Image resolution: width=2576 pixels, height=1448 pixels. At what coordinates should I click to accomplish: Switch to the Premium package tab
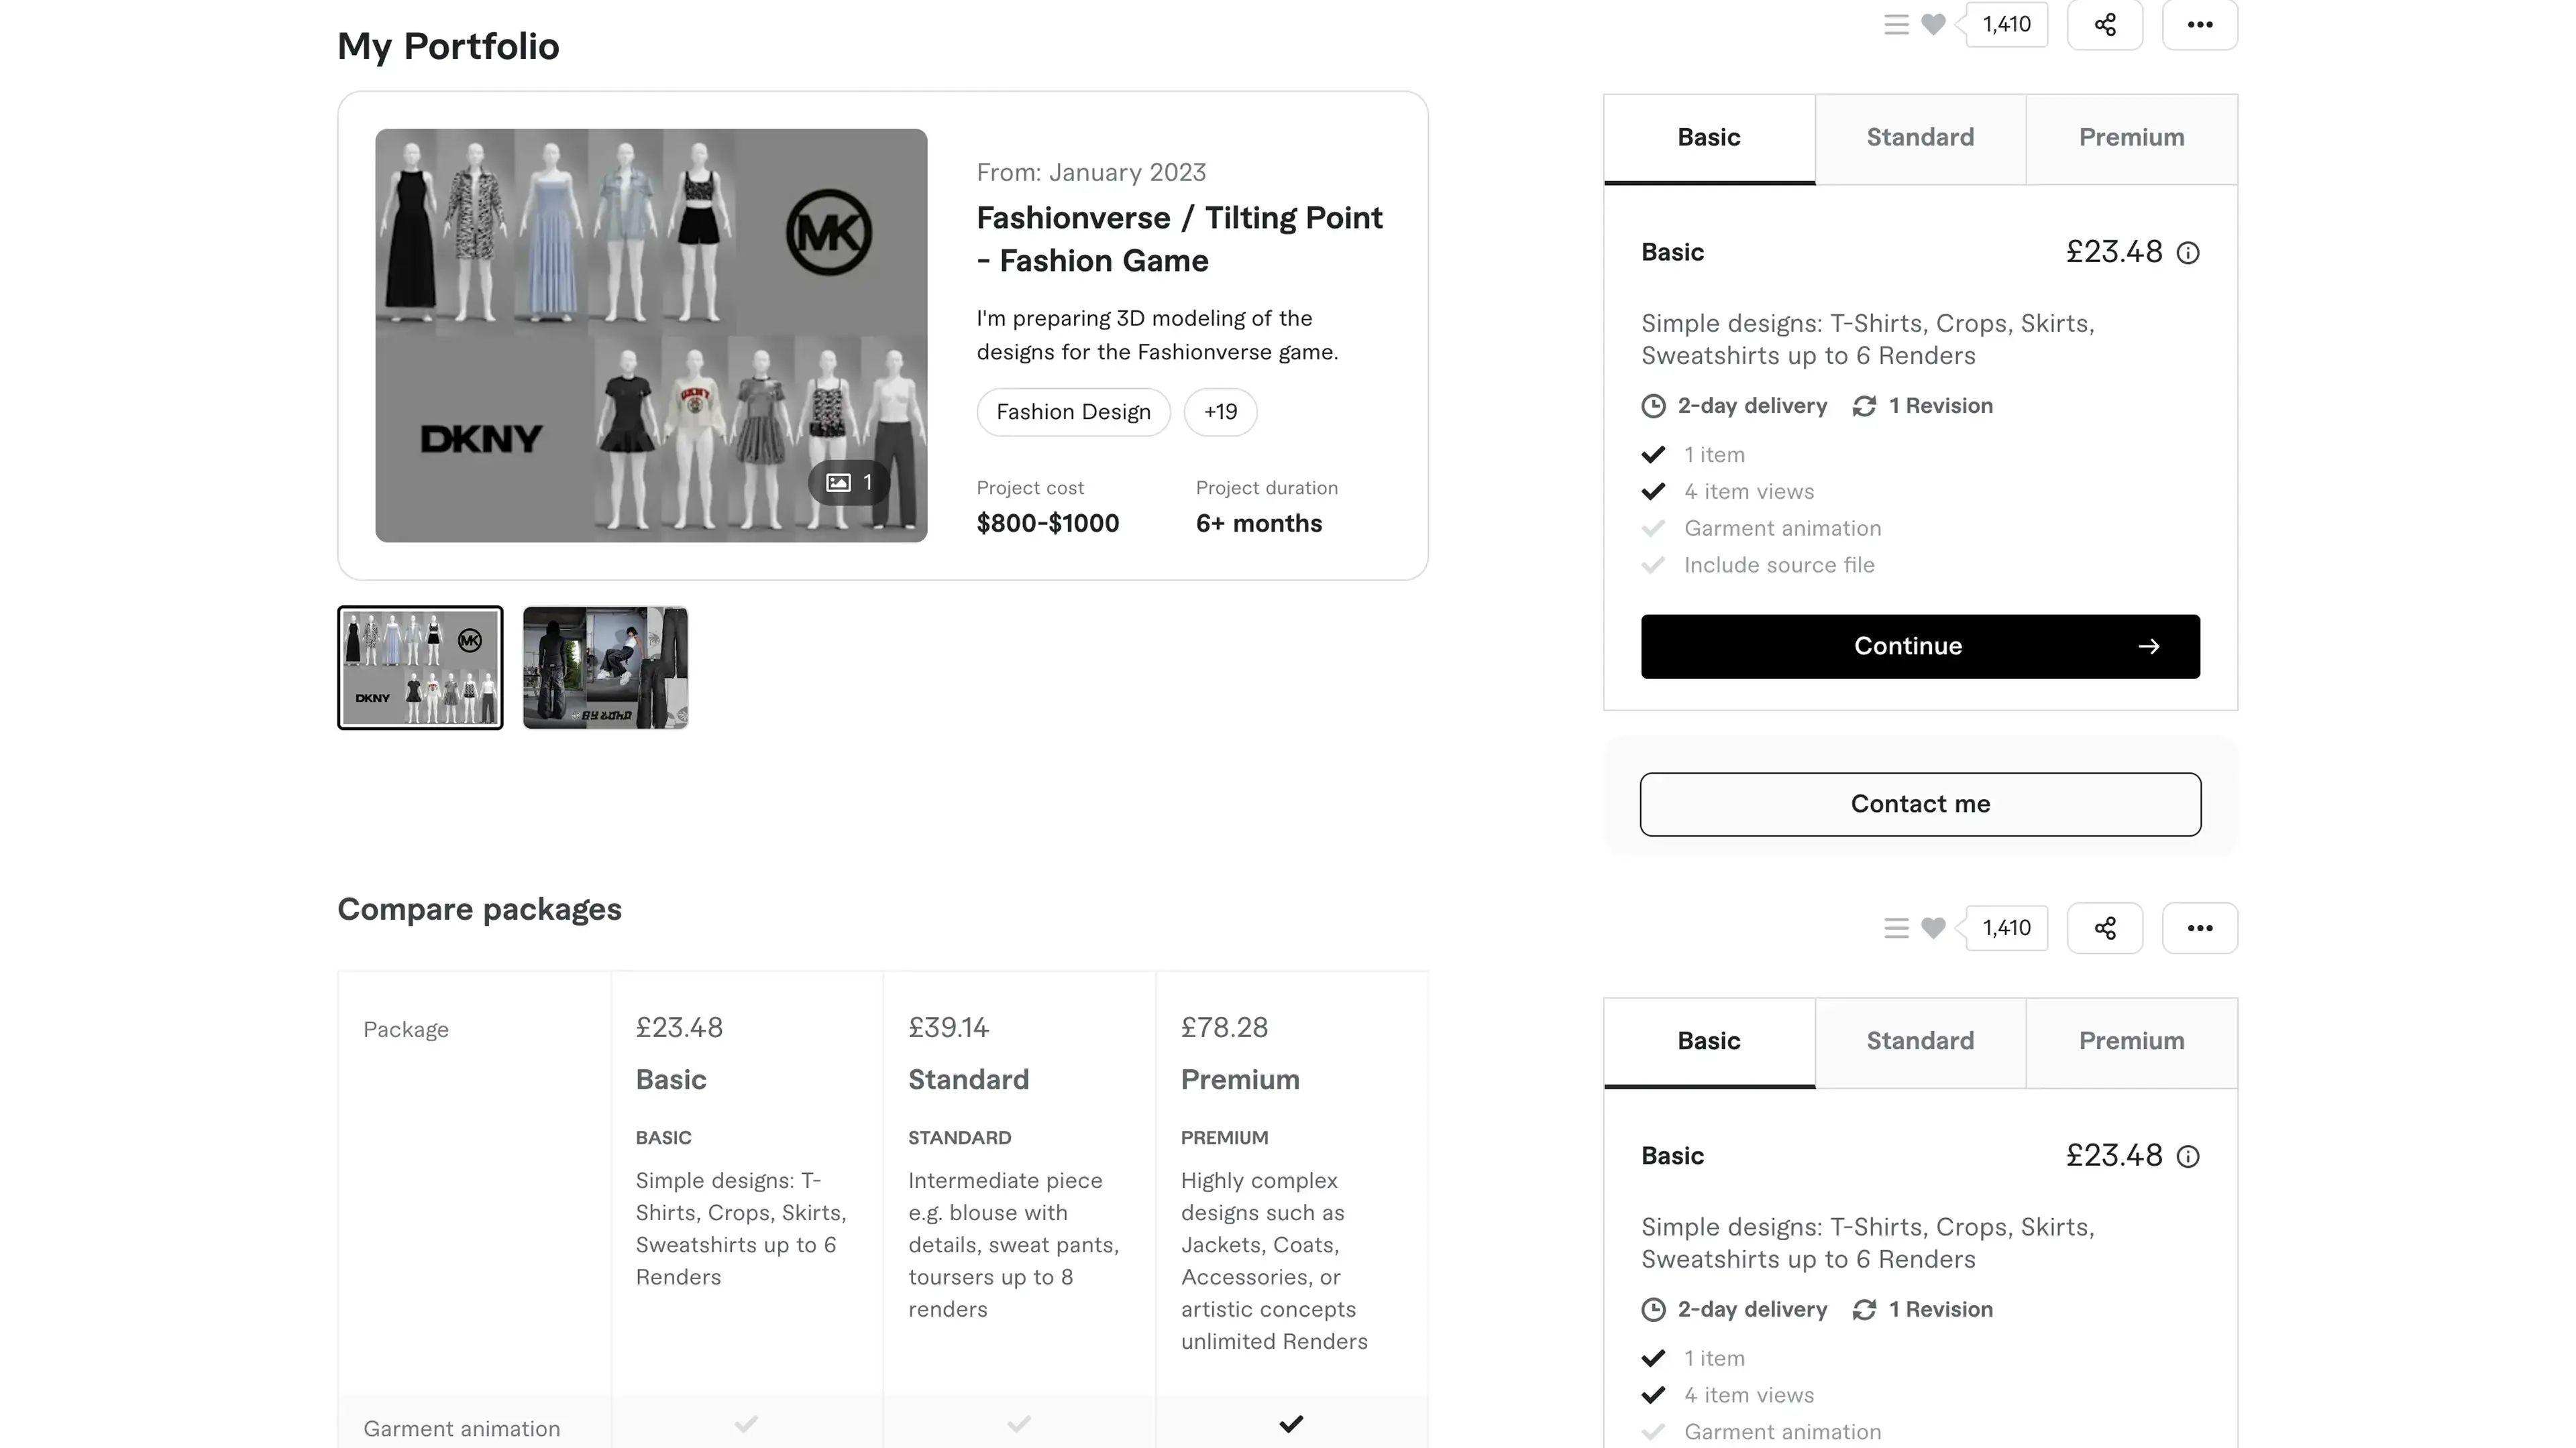2131,138
